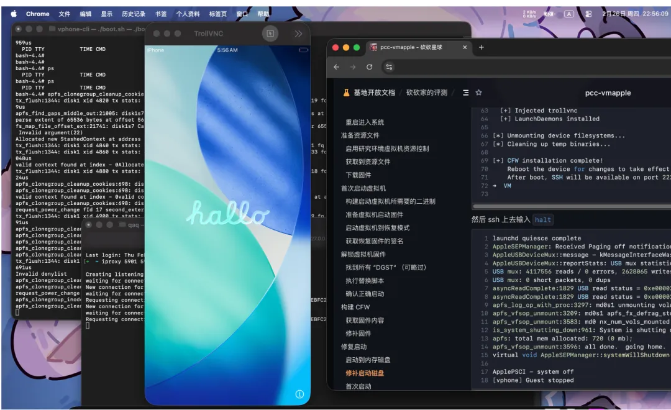Image resolution: width=671 pixels, height=410 pixels.
Task: Close the pcc-vmapple tab
Action: 465,47
